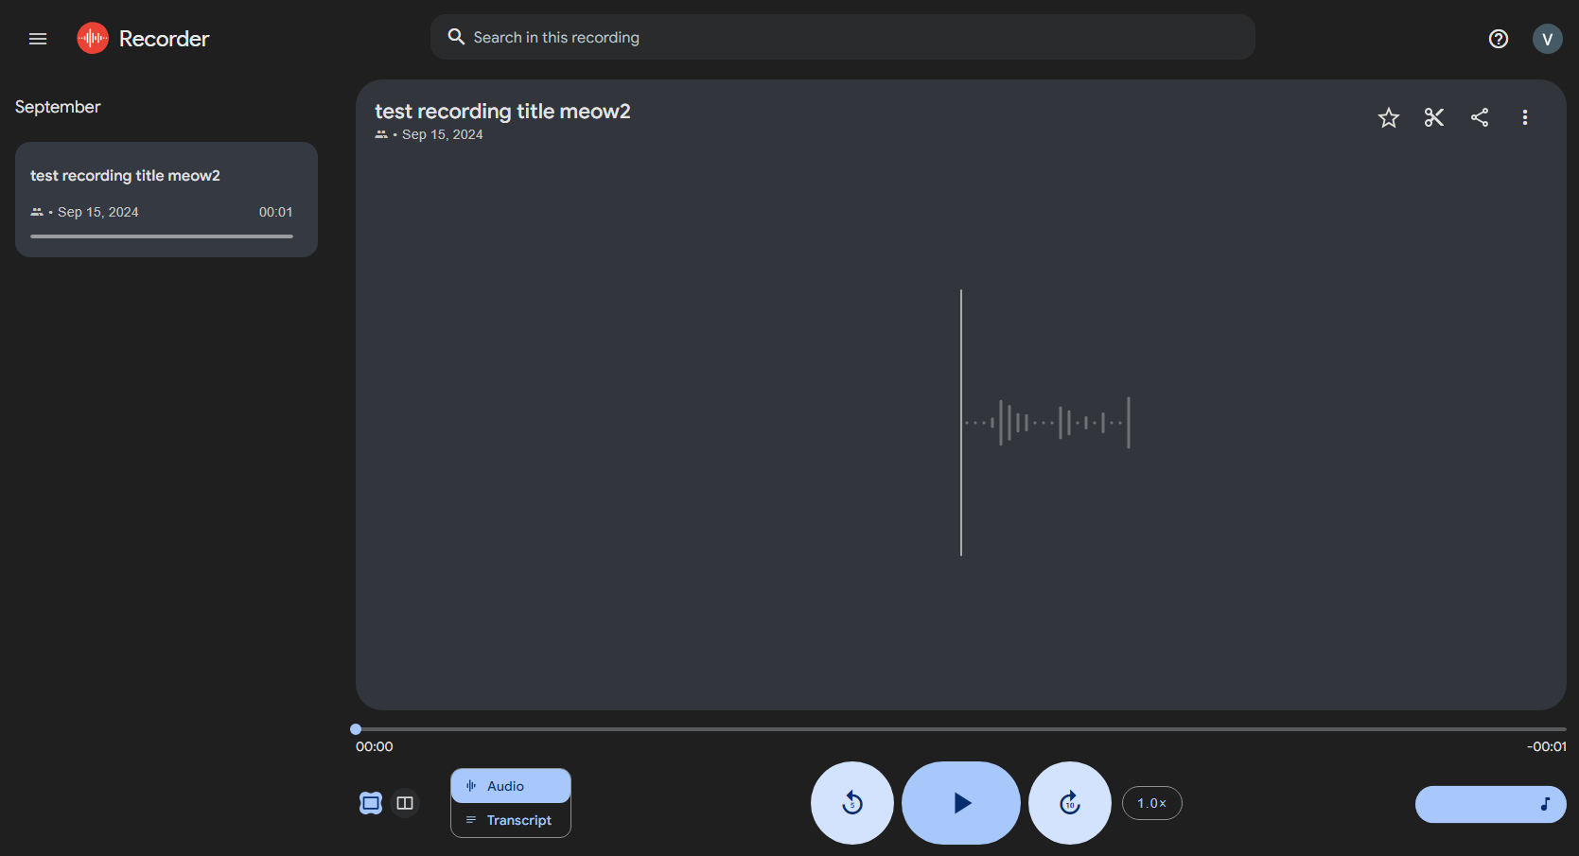Click the 'Search in this recording' field

pyautogui.click(x=842, y=37)
